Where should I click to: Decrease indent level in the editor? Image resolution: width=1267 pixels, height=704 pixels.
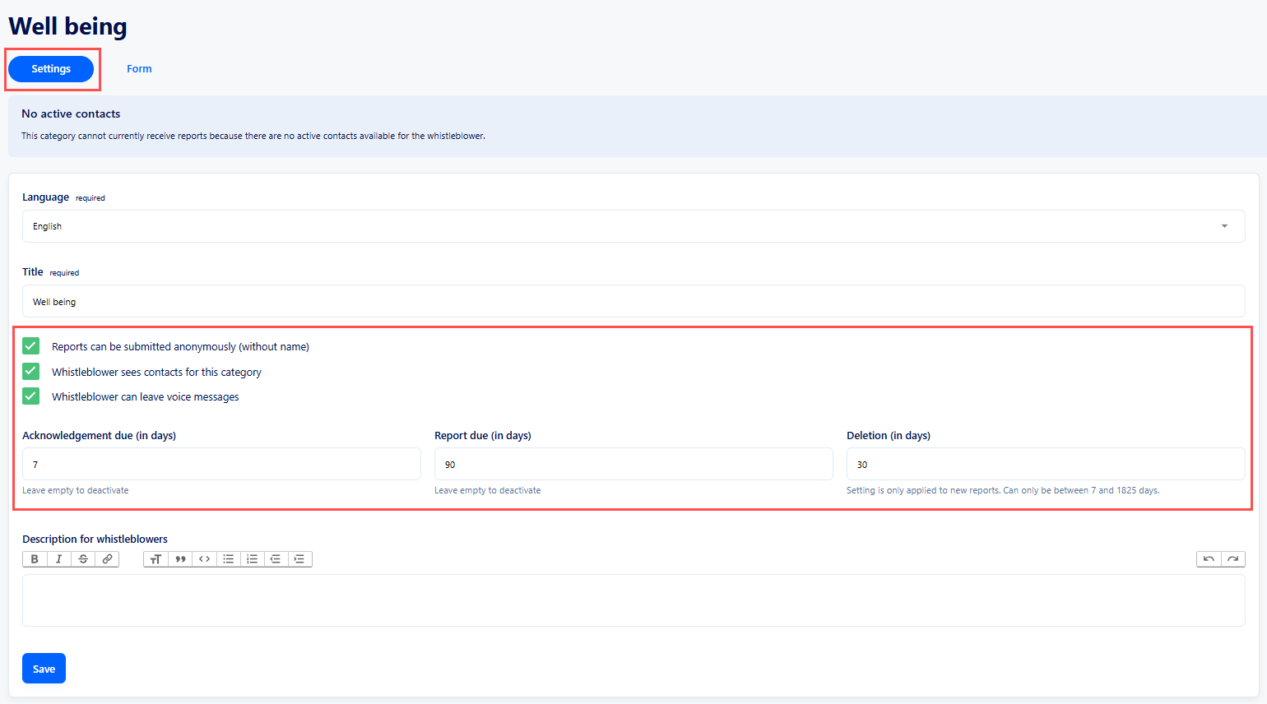276,559
